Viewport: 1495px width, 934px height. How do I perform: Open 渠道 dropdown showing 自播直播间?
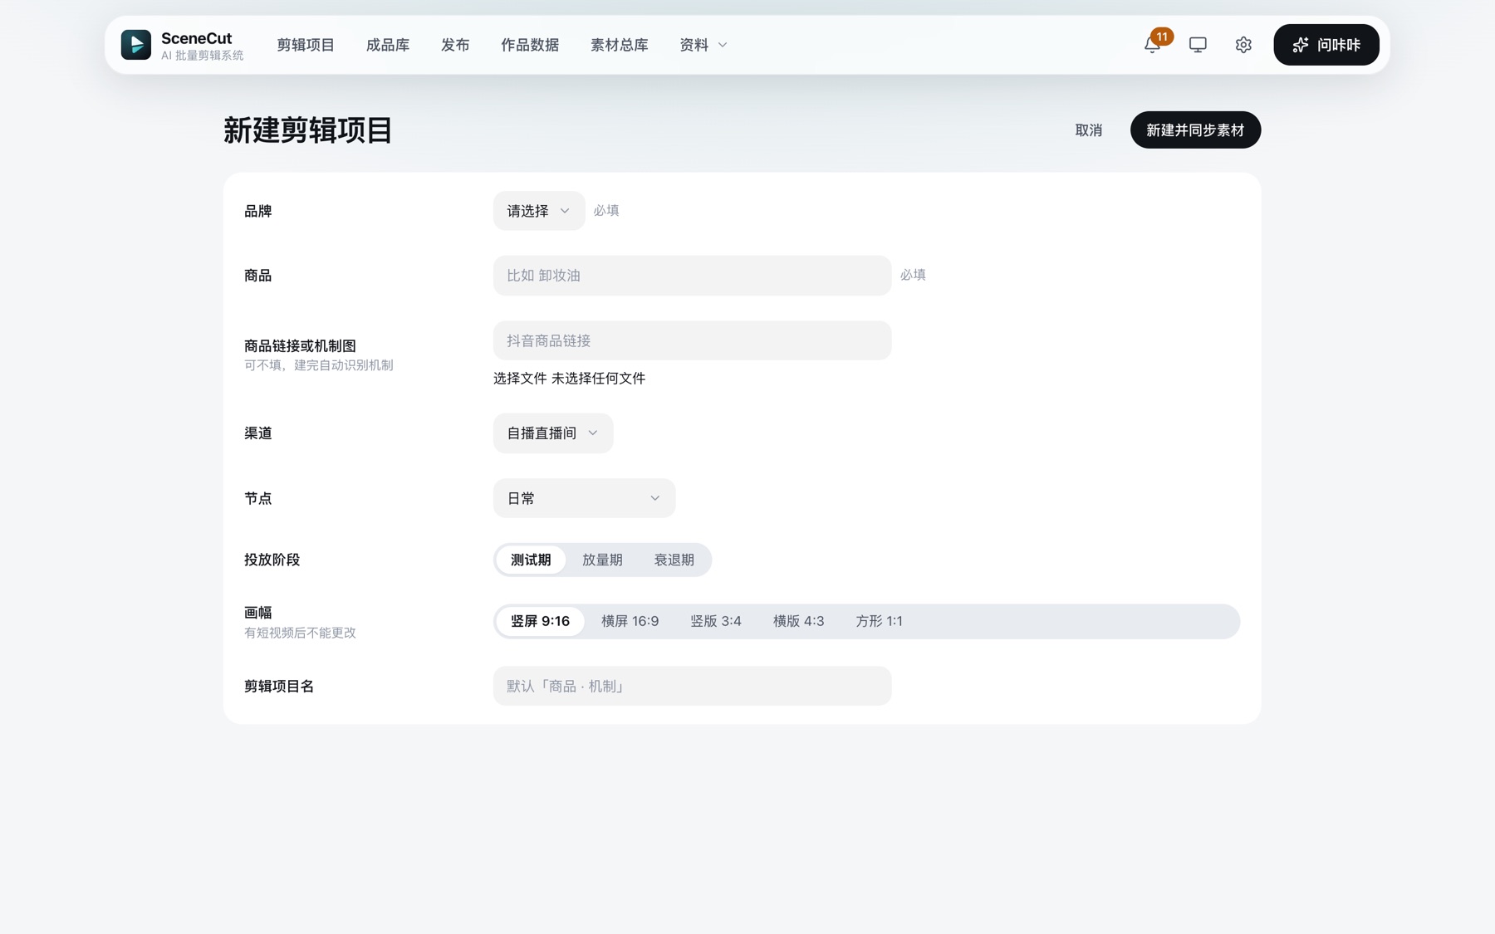pos(553,433)
